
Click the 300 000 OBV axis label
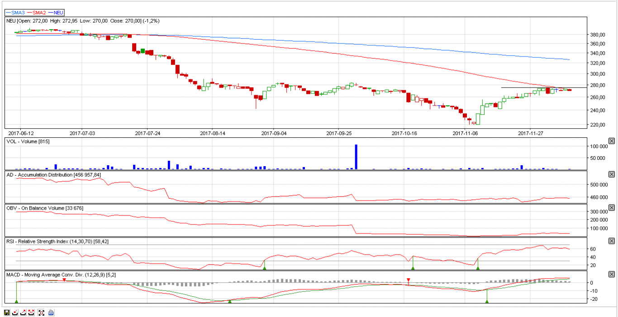pos(599,211)
